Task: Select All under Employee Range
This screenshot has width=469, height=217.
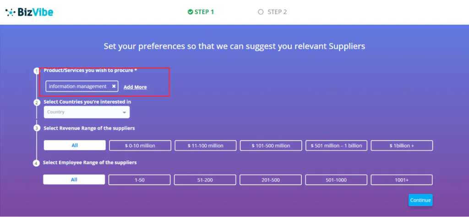Action: click(74, 180)
